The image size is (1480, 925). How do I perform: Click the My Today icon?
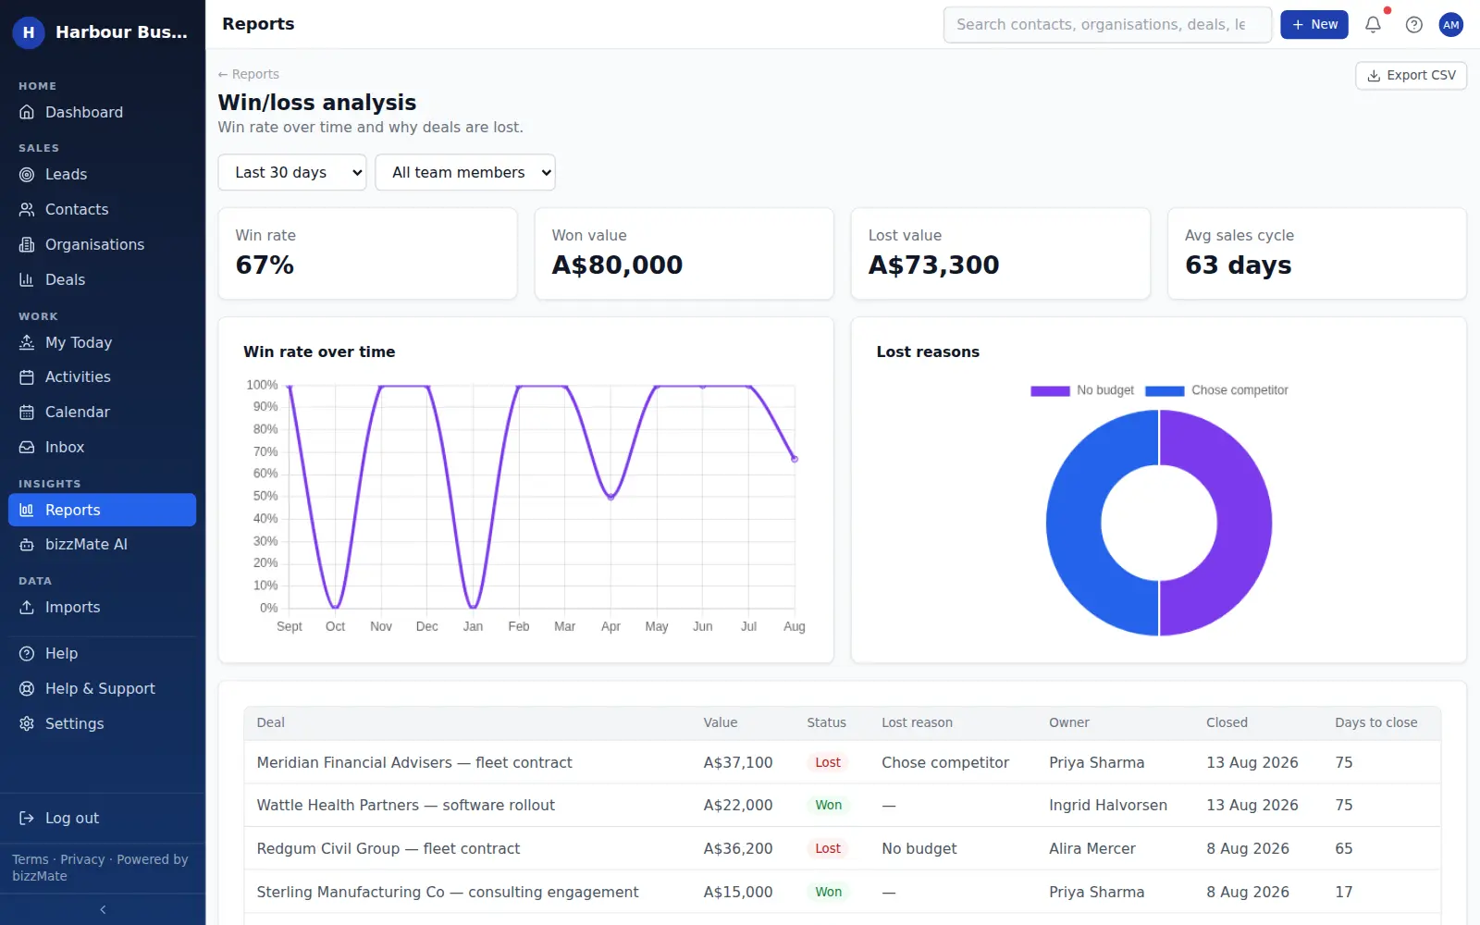(27, 342)
